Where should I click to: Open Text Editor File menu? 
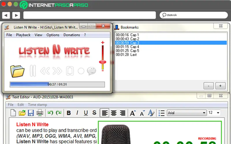[11, 105]
